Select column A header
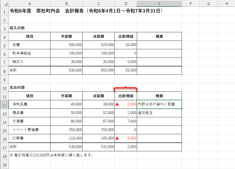The height and width of the screenshot is (169, 235). 30,3
